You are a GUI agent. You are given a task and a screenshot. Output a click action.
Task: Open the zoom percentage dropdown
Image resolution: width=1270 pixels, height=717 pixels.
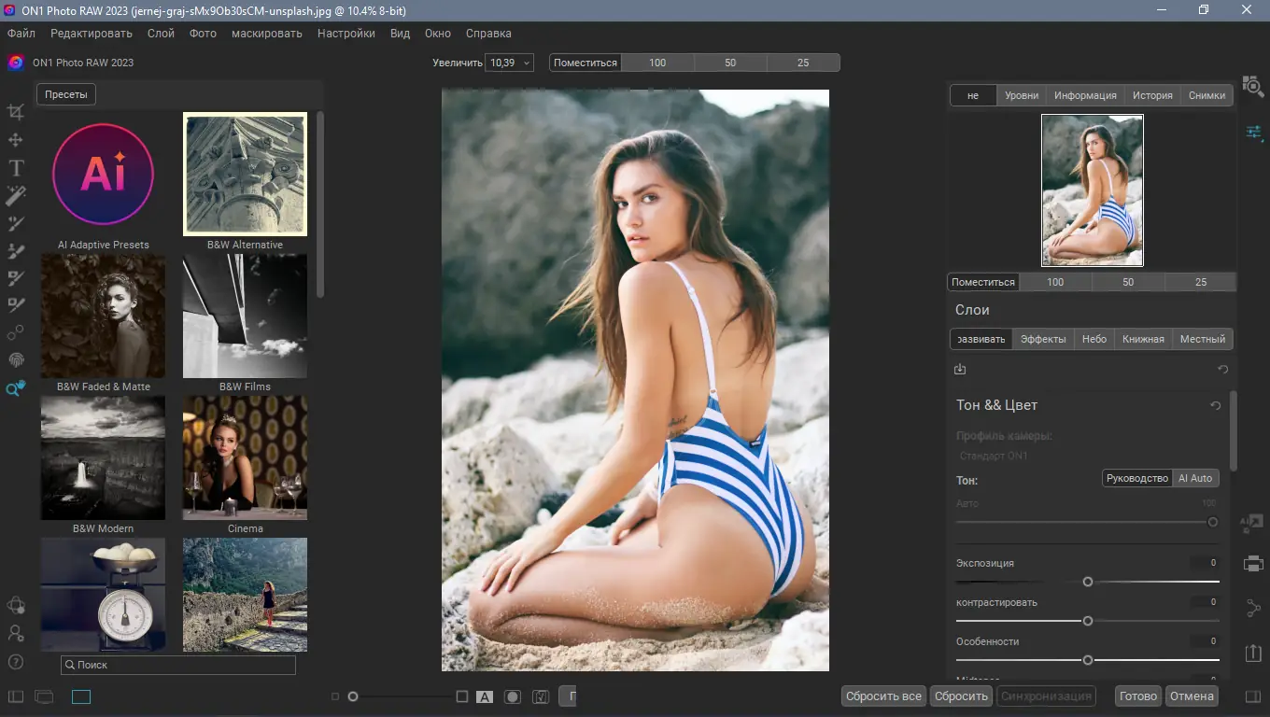tap(509, 63)
